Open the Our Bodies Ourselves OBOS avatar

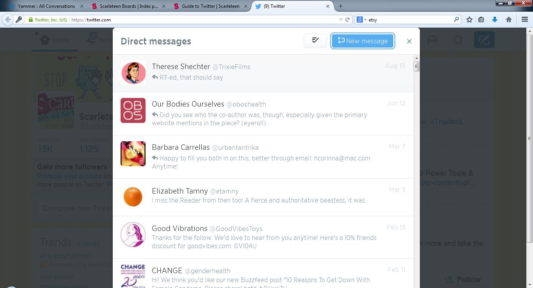pos(133,110)
